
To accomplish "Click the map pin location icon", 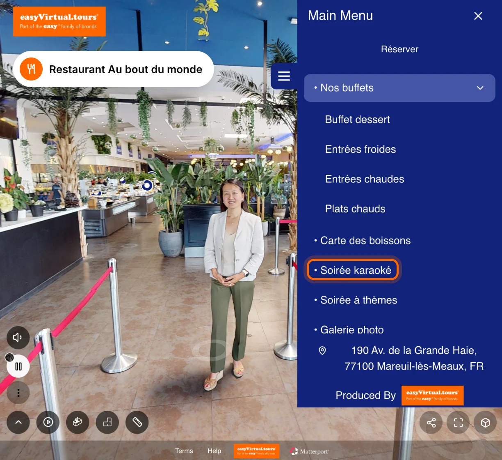I will click(322, 351).
